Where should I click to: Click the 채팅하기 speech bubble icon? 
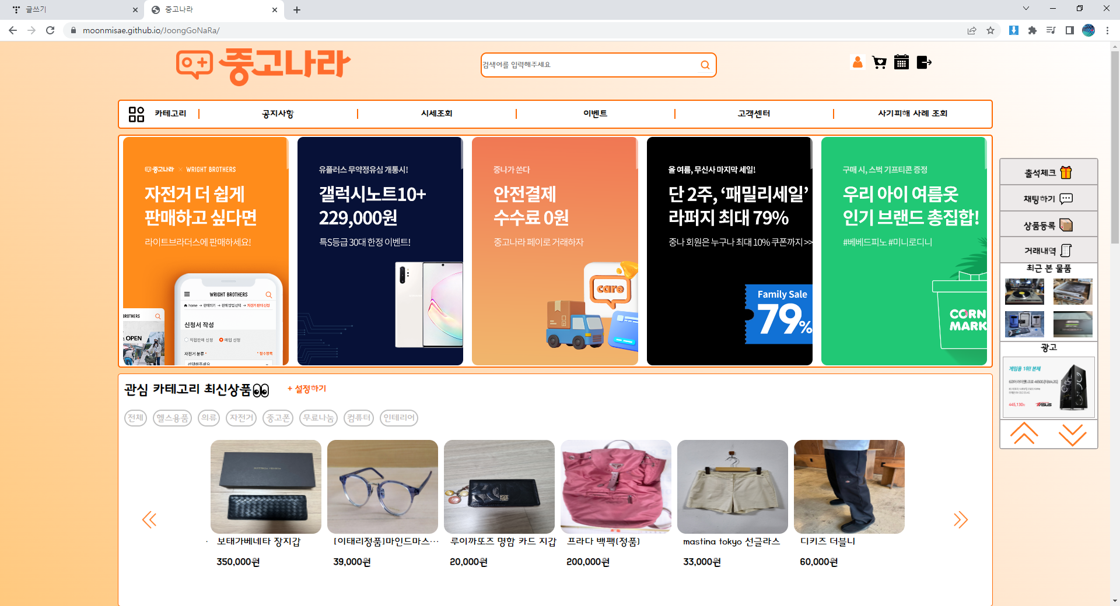(x=1066, y=199)
